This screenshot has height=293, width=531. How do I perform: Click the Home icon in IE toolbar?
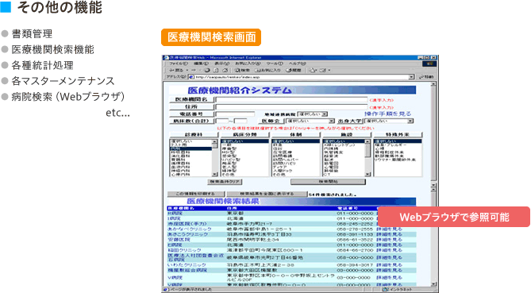tap(225, 70)
